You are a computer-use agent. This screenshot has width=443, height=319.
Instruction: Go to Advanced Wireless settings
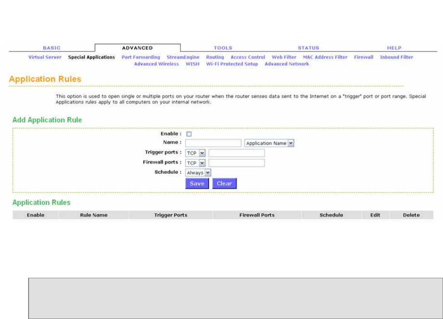click(x=156, y=64)
